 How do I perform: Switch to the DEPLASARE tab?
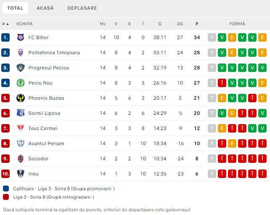click(x=82, y=8)
